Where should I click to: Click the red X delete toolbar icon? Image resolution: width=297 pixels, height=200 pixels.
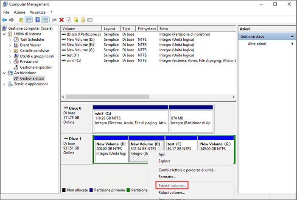tap(62, 20)
